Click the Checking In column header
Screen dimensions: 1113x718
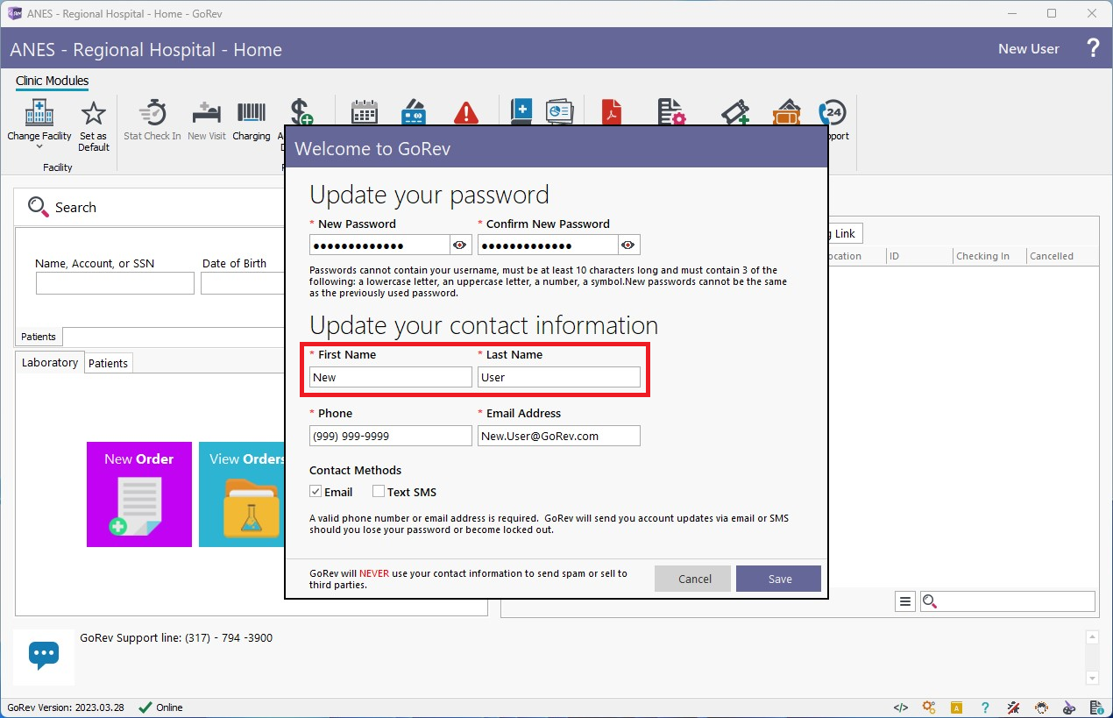coord(989,256)
